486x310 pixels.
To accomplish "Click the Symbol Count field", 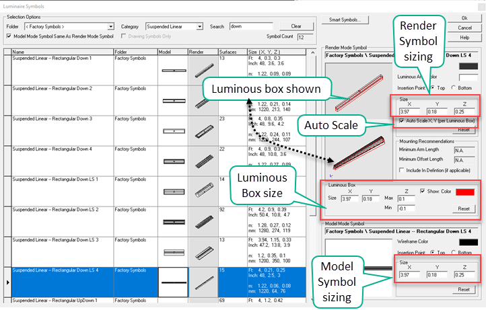I will click(305, 38).
